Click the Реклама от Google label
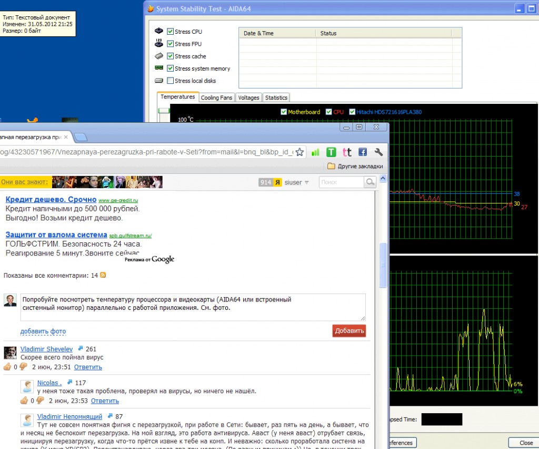 [149, 259]
